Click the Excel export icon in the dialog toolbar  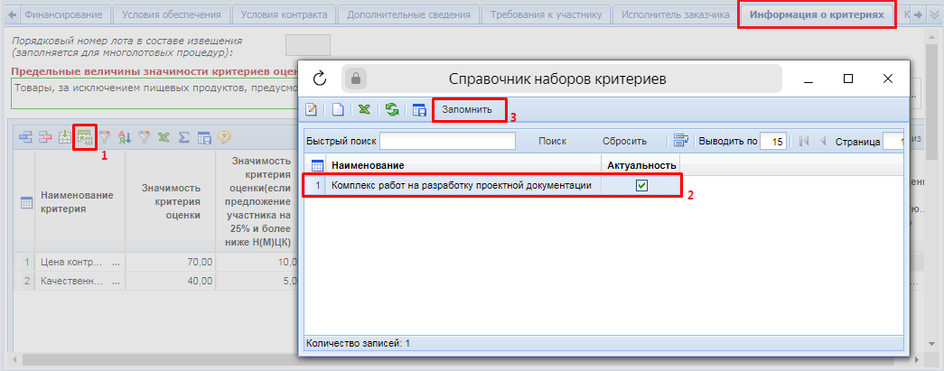coord(364,110)
